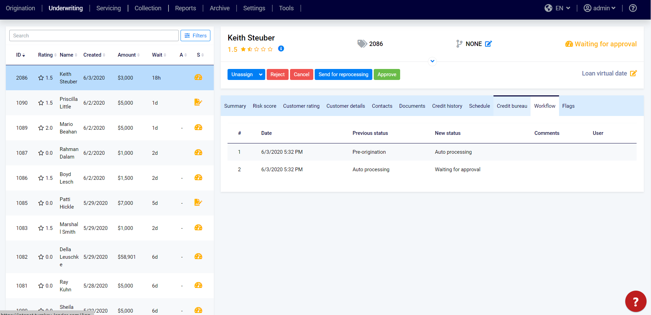Click the Waiting for approval gauge icon
The height and width of the screenshot is (315, 651).
[x=569, y=44]
